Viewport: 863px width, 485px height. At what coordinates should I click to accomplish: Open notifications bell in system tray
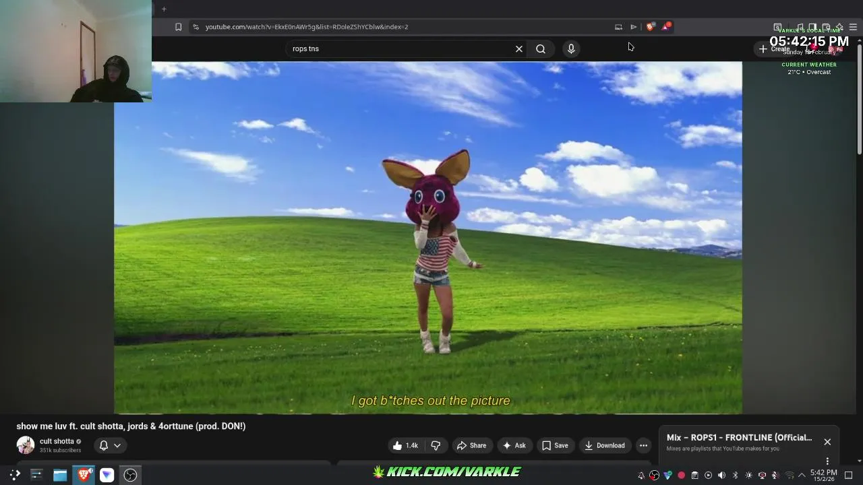point(641,476)
